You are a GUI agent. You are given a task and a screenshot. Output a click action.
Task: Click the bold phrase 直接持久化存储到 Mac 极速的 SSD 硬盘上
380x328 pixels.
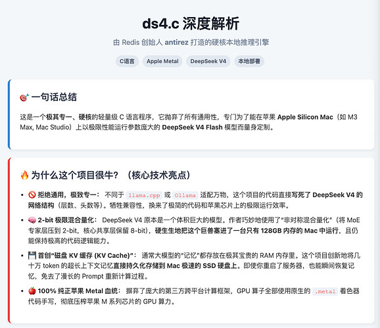tap(175, 266)
